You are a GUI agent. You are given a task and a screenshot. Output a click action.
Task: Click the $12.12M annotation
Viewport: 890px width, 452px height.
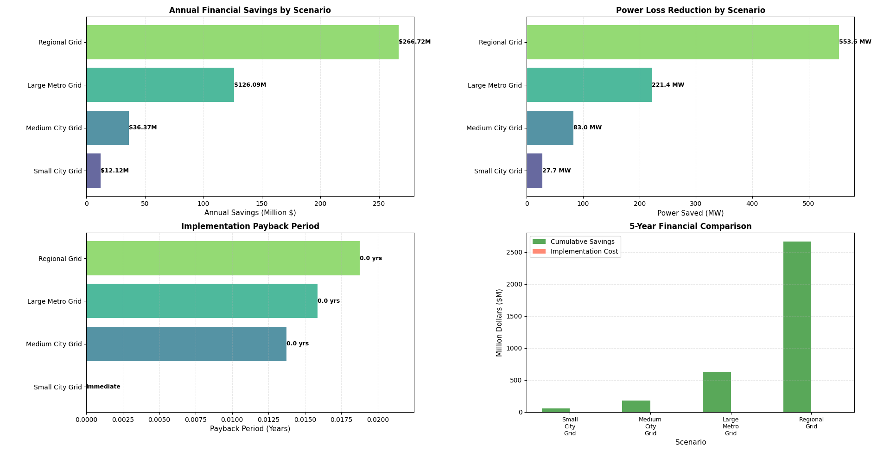coord(114,171)
